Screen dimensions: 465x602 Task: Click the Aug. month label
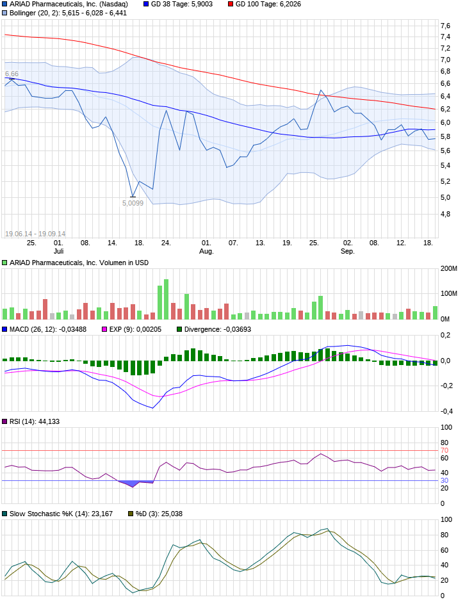[206, 251]
